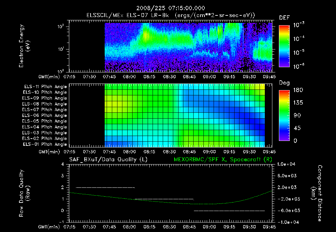Image resolution: width=336 pixels, height=232 pixels.
Task: Select the ELS-04 Pitch Angle row label
Action: [45, 127]
